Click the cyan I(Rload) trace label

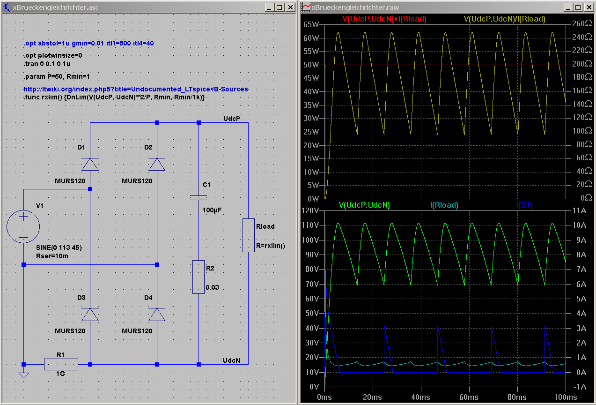(x=444, y=205)
